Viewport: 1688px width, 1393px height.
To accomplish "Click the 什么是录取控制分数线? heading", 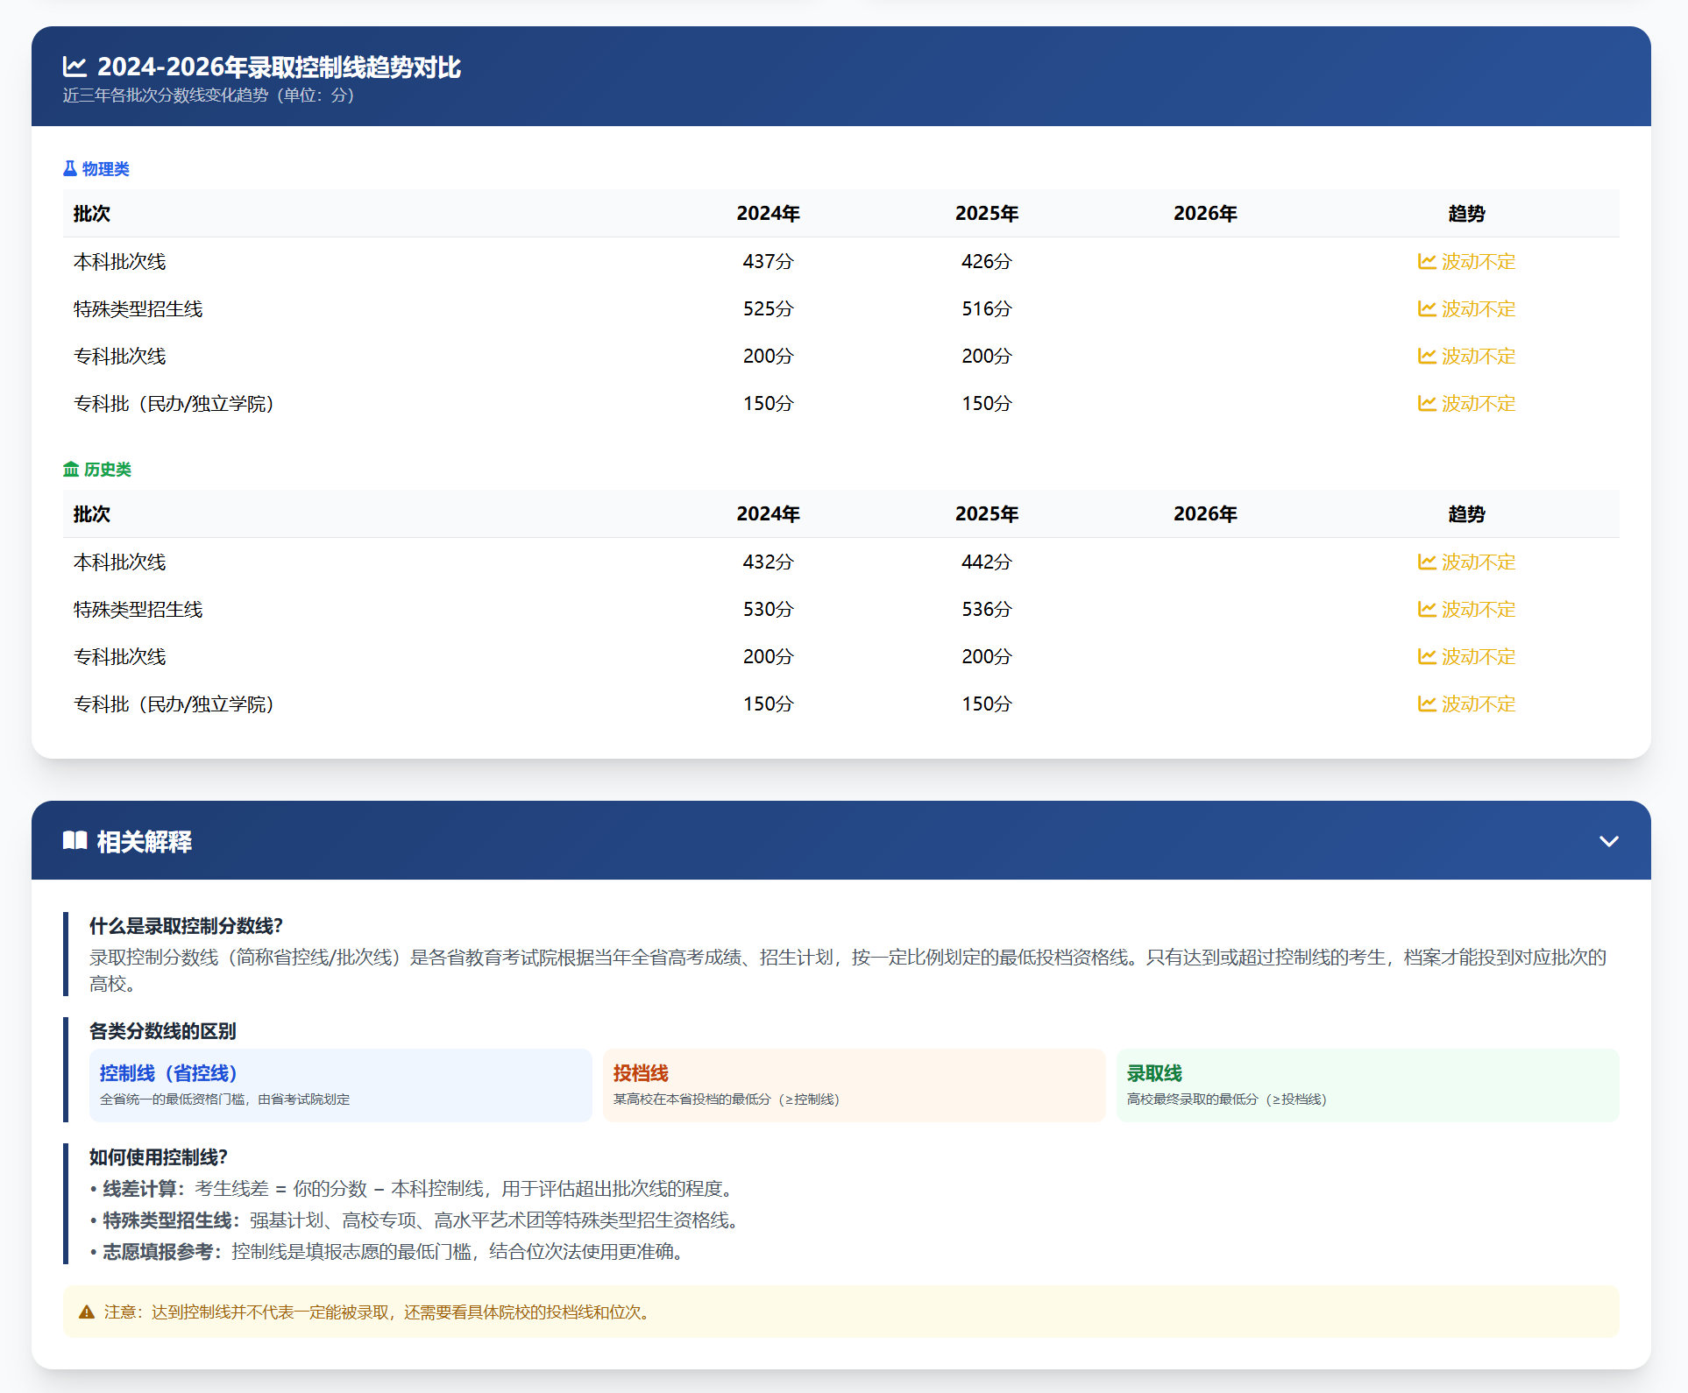I will tap(186, 926).
